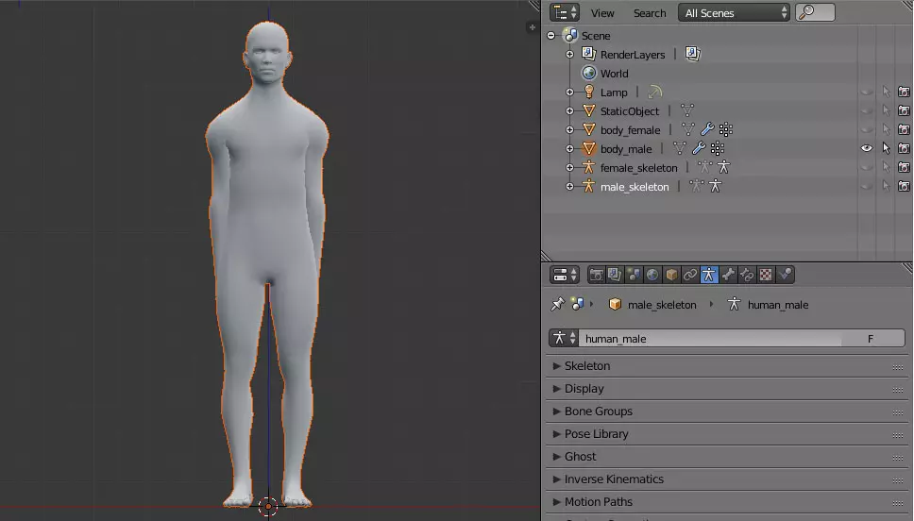Open the Object properties tab (orange cube)
The image size is (914, 521).
coord(671,275)
